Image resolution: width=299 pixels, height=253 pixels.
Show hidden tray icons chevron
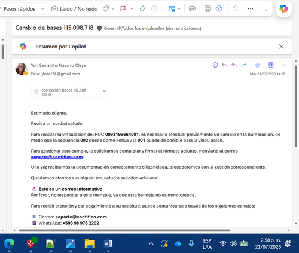(x=151, y=243)
